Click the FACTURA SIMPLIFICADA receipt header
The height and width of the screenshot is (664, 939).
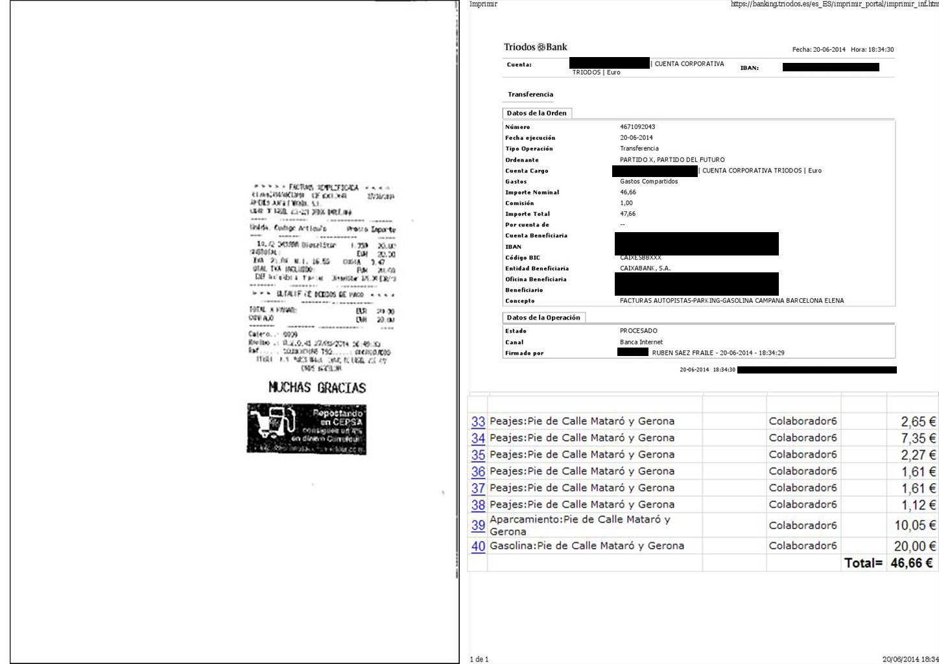[x=324, y=187]
